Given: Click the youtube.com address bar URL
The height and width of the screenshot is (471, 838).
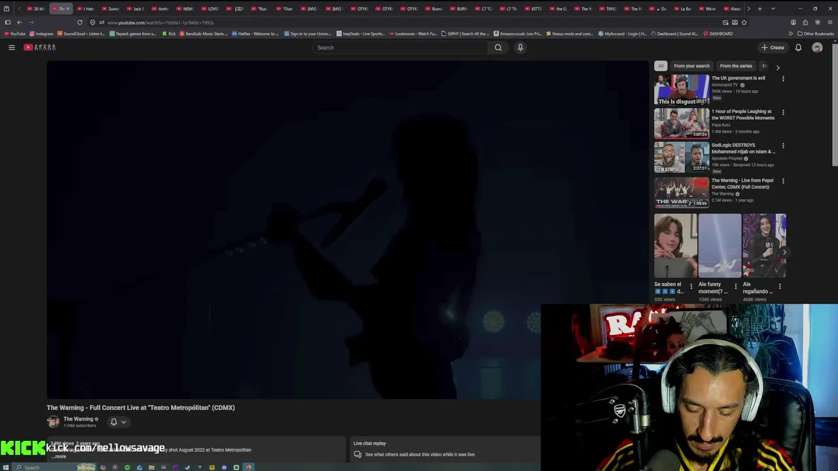Looking at the screenshot, I should tap(160, 23).
